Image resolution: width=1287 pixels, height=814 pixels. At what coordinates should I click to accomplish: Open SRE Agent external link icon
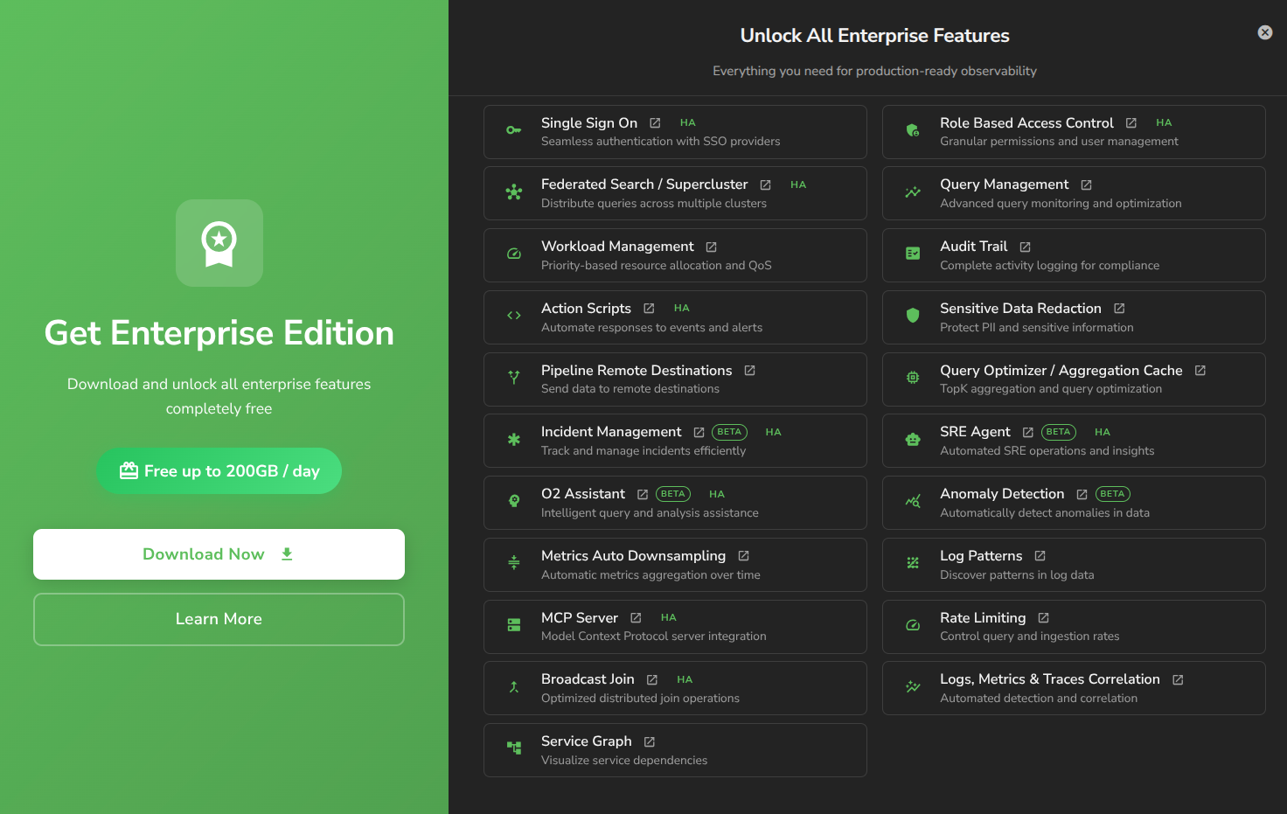[x=1027, y=433]
